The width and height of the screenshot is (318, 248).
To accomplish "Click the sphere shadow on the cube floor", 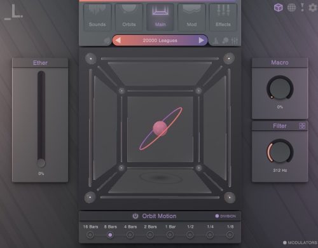I will pyautogui.click(x=161, y=177).
